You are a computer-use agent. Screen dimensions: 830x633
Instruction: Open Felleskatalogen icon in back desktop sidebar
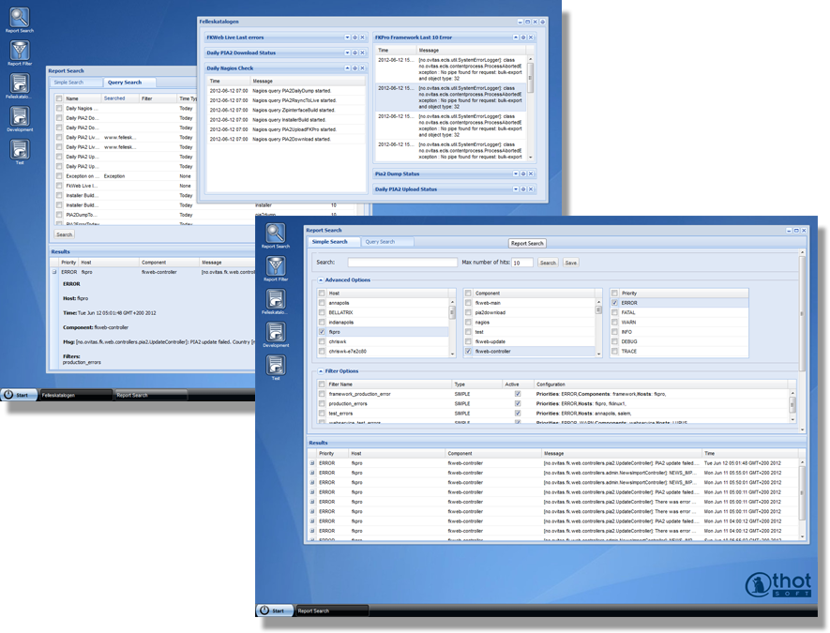coord(19,83)
